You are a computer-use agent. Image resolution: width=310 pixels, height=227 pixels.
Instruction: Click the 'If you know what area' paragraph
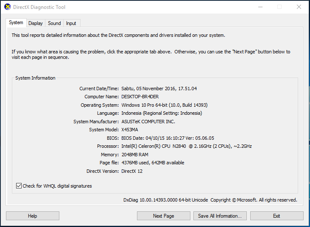(x=151, y=55)
